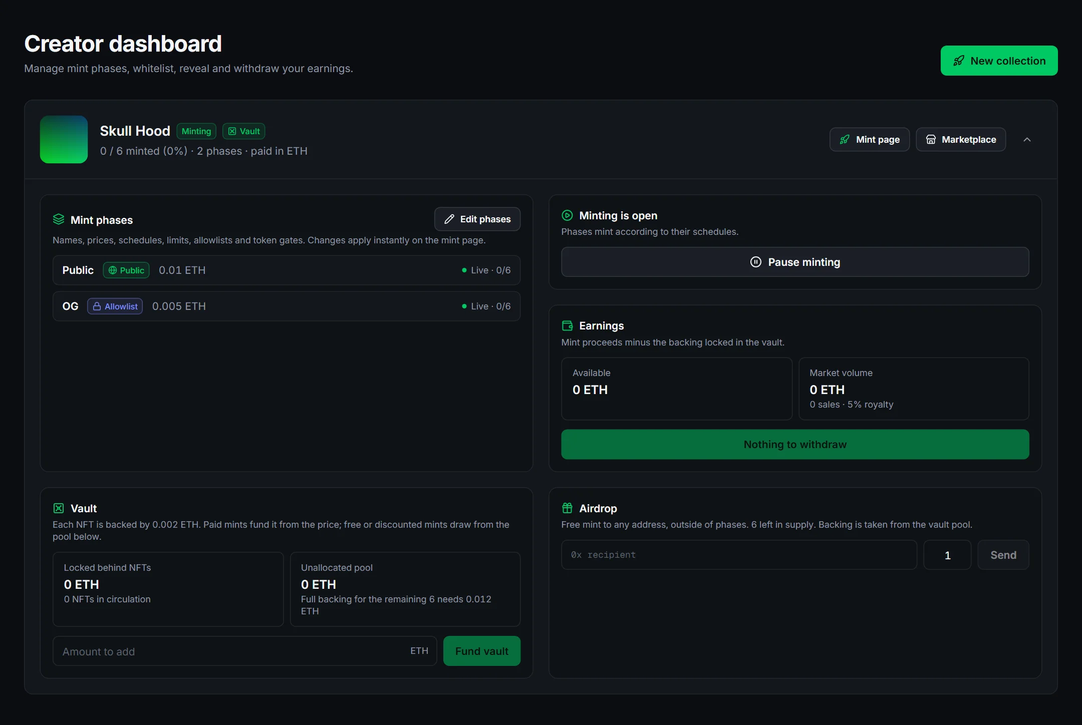Click the Mint phases layers icon

point(59,220)
